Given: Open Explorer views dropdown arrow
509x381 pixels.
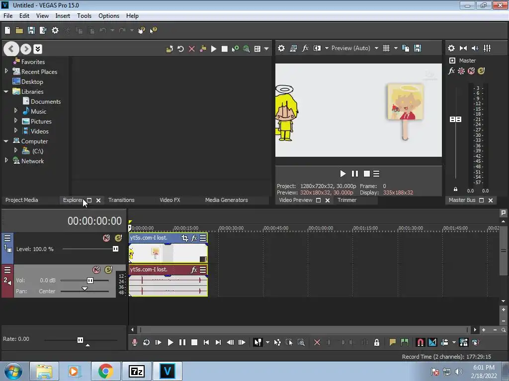Looking at the screenshot, I should (x=266, y=49).
